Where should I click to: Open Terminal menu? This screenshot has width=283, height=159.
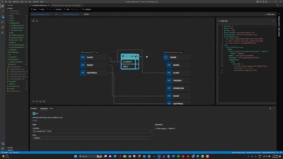click(x=36, y=2)
